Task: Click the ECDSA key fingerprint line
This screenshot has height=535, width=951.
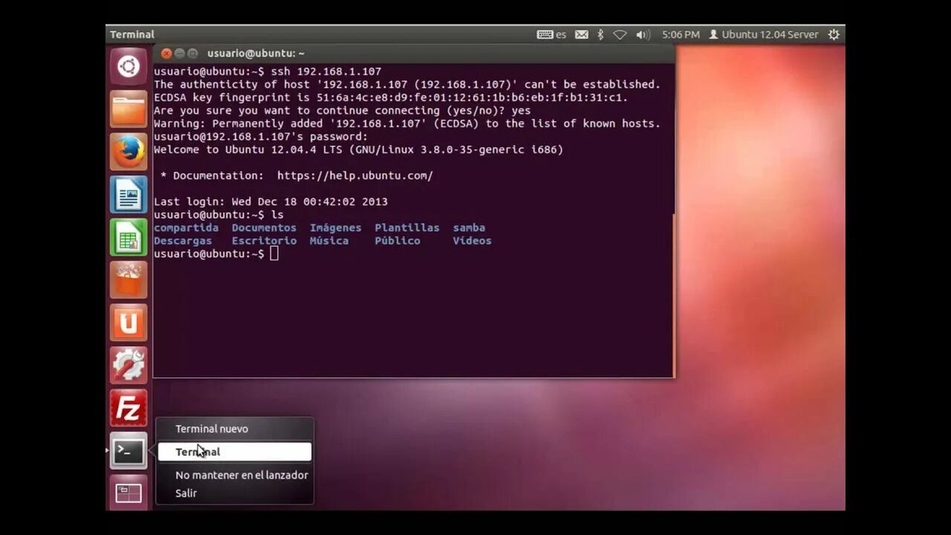Action: pos(391,98)
